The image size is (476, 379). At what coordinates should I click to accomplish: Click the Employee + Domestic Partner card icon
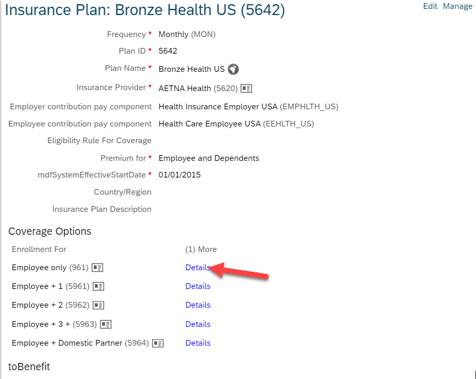(158, 343)
